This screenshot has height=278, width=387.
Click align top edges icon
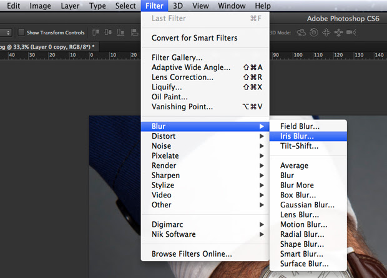coord(96,32)
